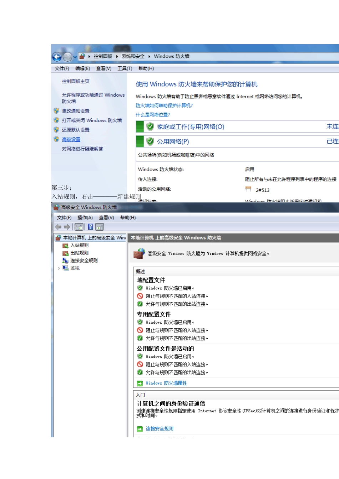Expand the 监视 tree node arrow
Image resolution: width=339 pixels, height=479 pixels.
[x=59, y=268]
